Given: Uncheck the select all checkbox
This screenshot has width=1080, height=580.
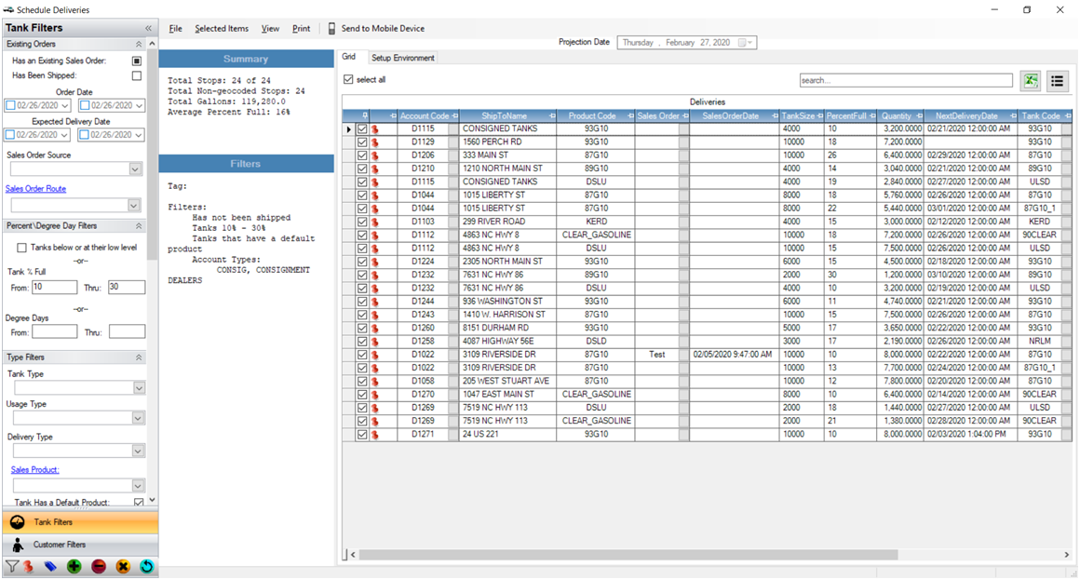Looking at the screenshot, I should point(348,79).
